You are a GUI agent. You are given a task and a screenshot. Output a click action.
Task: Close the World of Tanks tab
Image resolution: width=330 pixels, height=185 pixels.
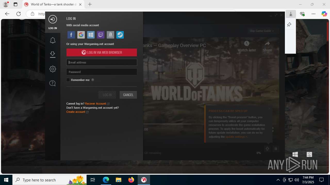click(80, 4)
